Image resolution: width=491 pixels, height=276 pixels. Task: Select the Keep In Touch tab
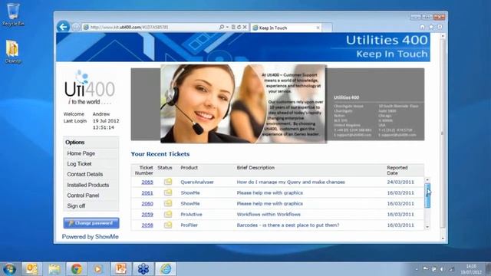286,28
